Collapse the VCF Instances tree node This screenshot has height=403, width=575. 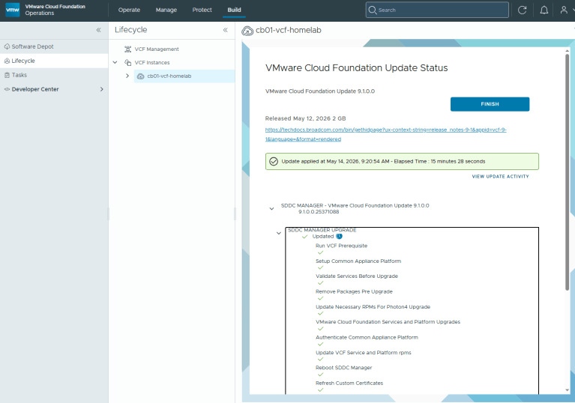coord(115,63)
